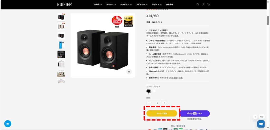This screenshot has width=270, height=130.
Task: Decrease quantity with minus button
Action: [x=150, y=103]
